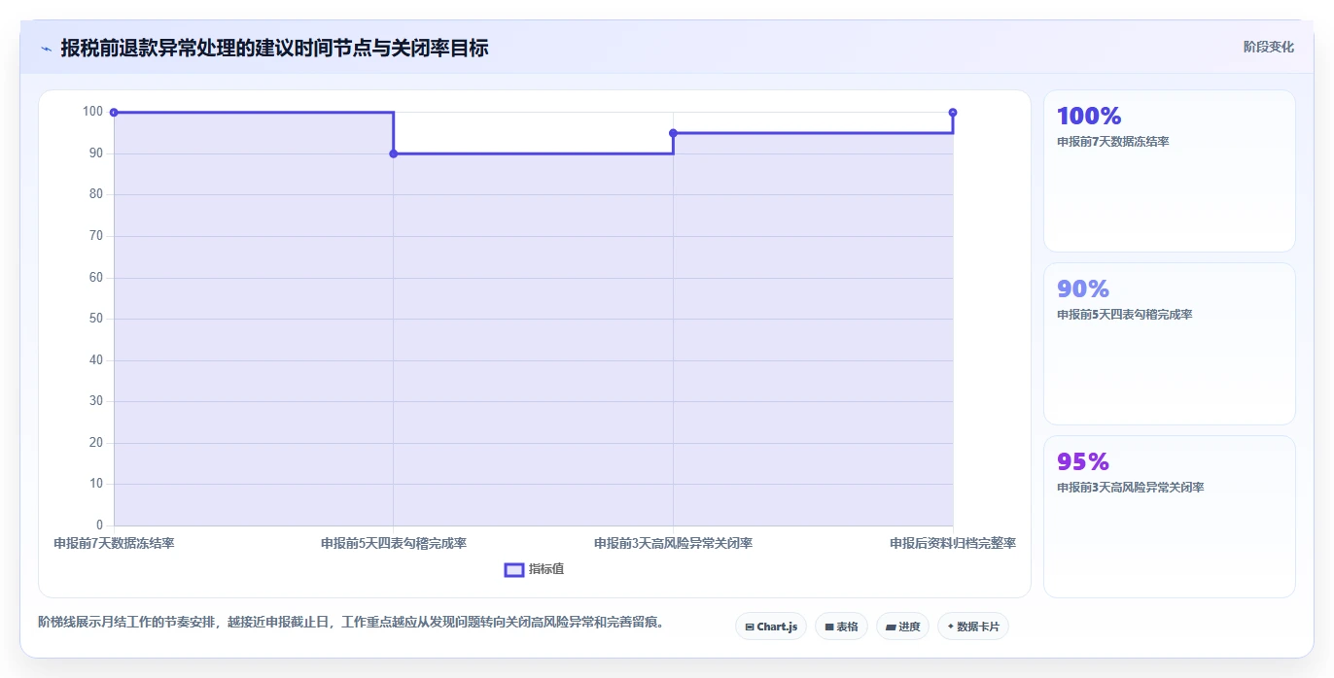Click the 95 data point on chart
Screen dimensions: 1334x678
[x=673, y=133]
